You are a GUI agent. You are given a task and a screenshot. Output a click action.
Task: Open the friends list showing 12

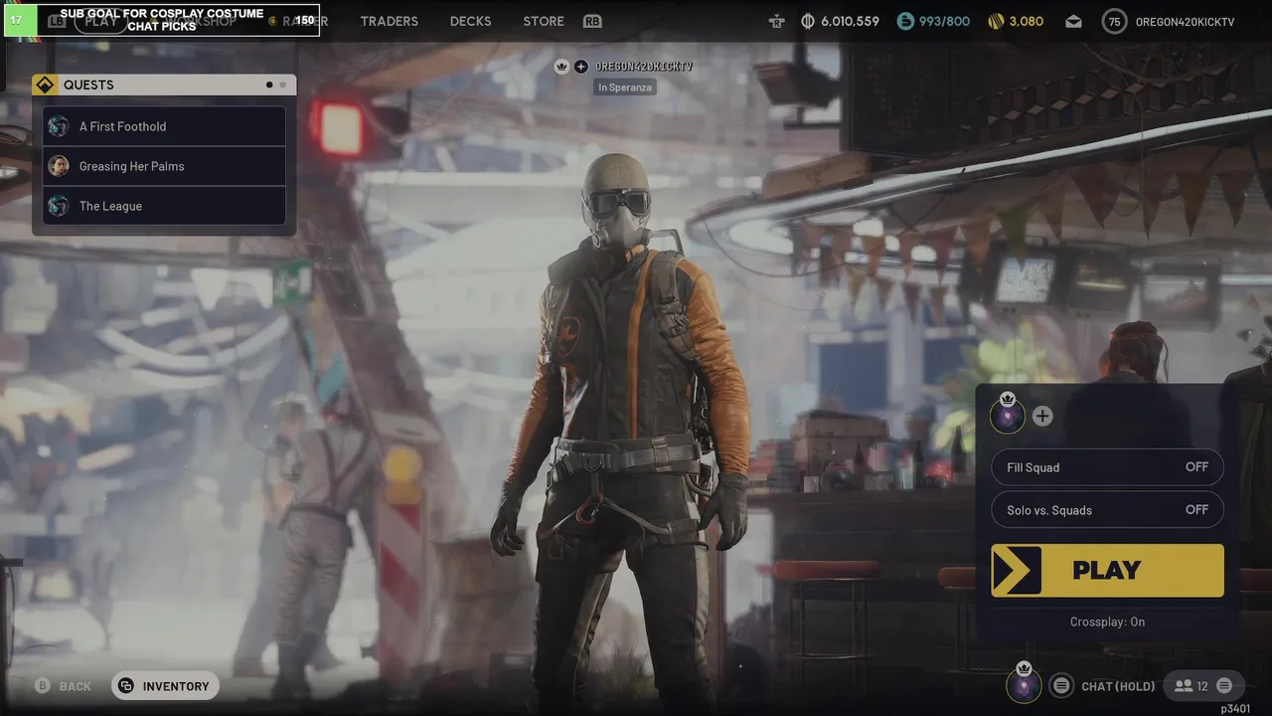coord(1191,686)
